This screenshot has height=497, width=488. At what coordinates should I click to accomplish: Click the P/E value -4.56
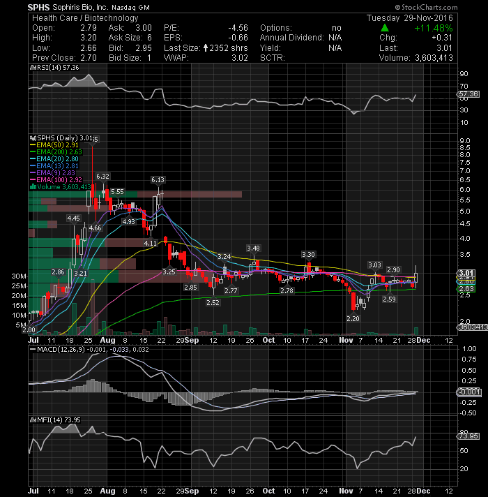click(x=238, y=28)
